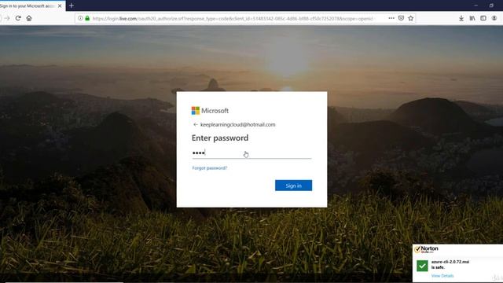Close the Microsoft sign-in browser tab
Viewport: 503px width, 283px height.
[60, 6]
